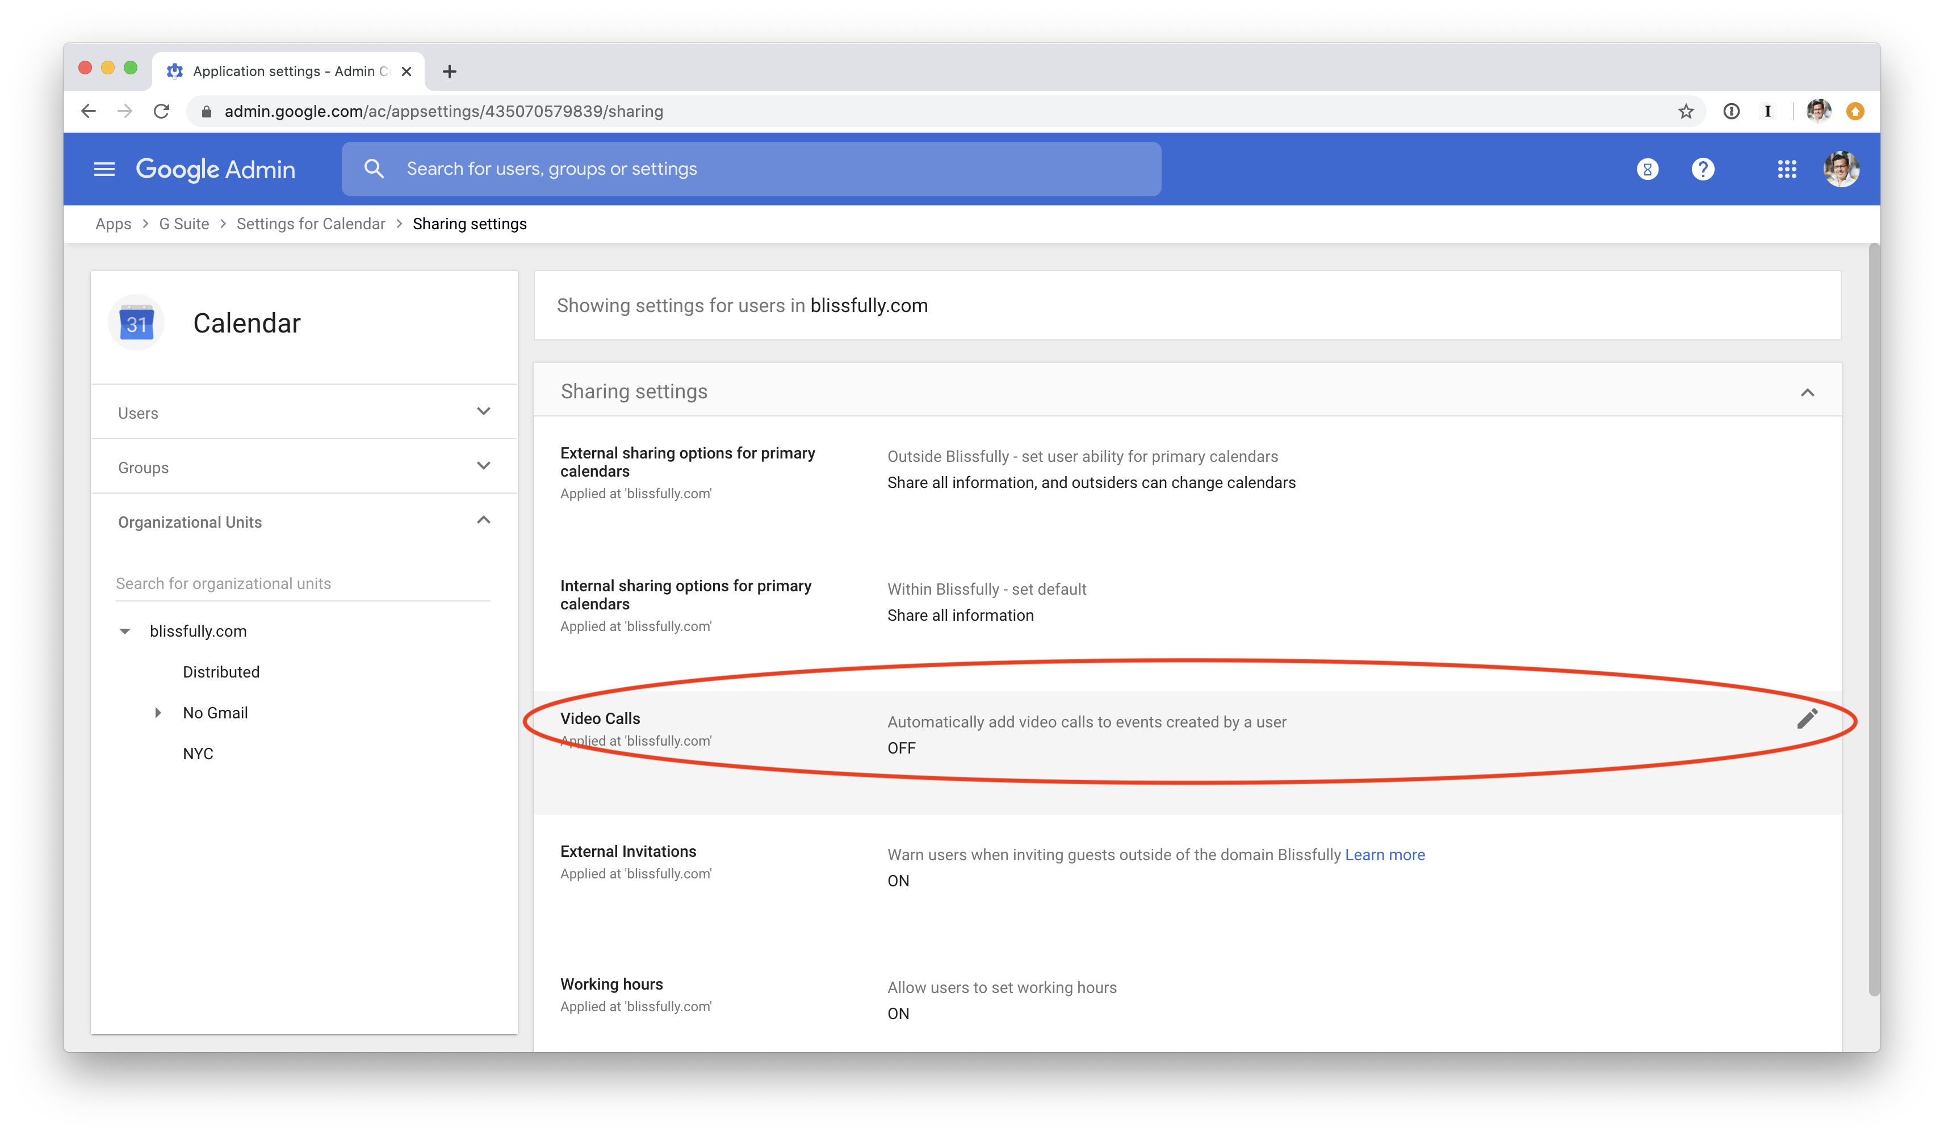Expand the No Gmail org unit
Screen dimensions: 1944x1136
158,713
